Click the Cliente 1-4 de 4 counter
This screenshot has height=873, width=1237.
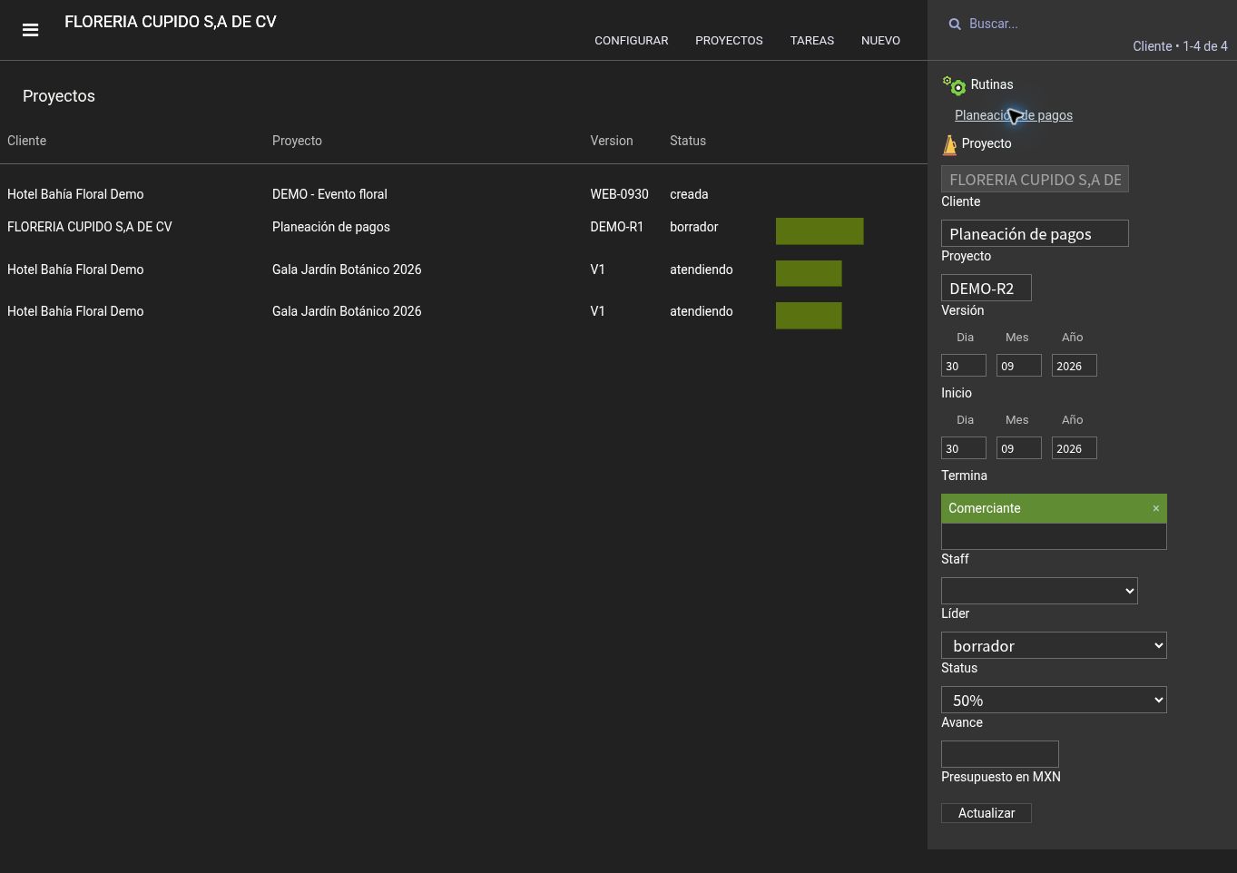pos(1180,46)
